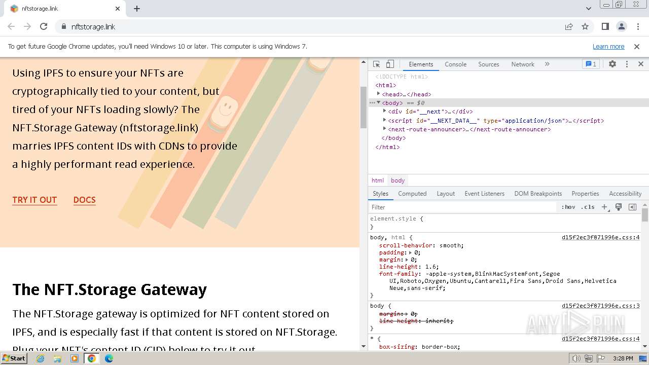The width and height of the screenshot is (649, 365).
Task: Toggle rendering emulations brush icon
Action: click(x=619, y=207)
